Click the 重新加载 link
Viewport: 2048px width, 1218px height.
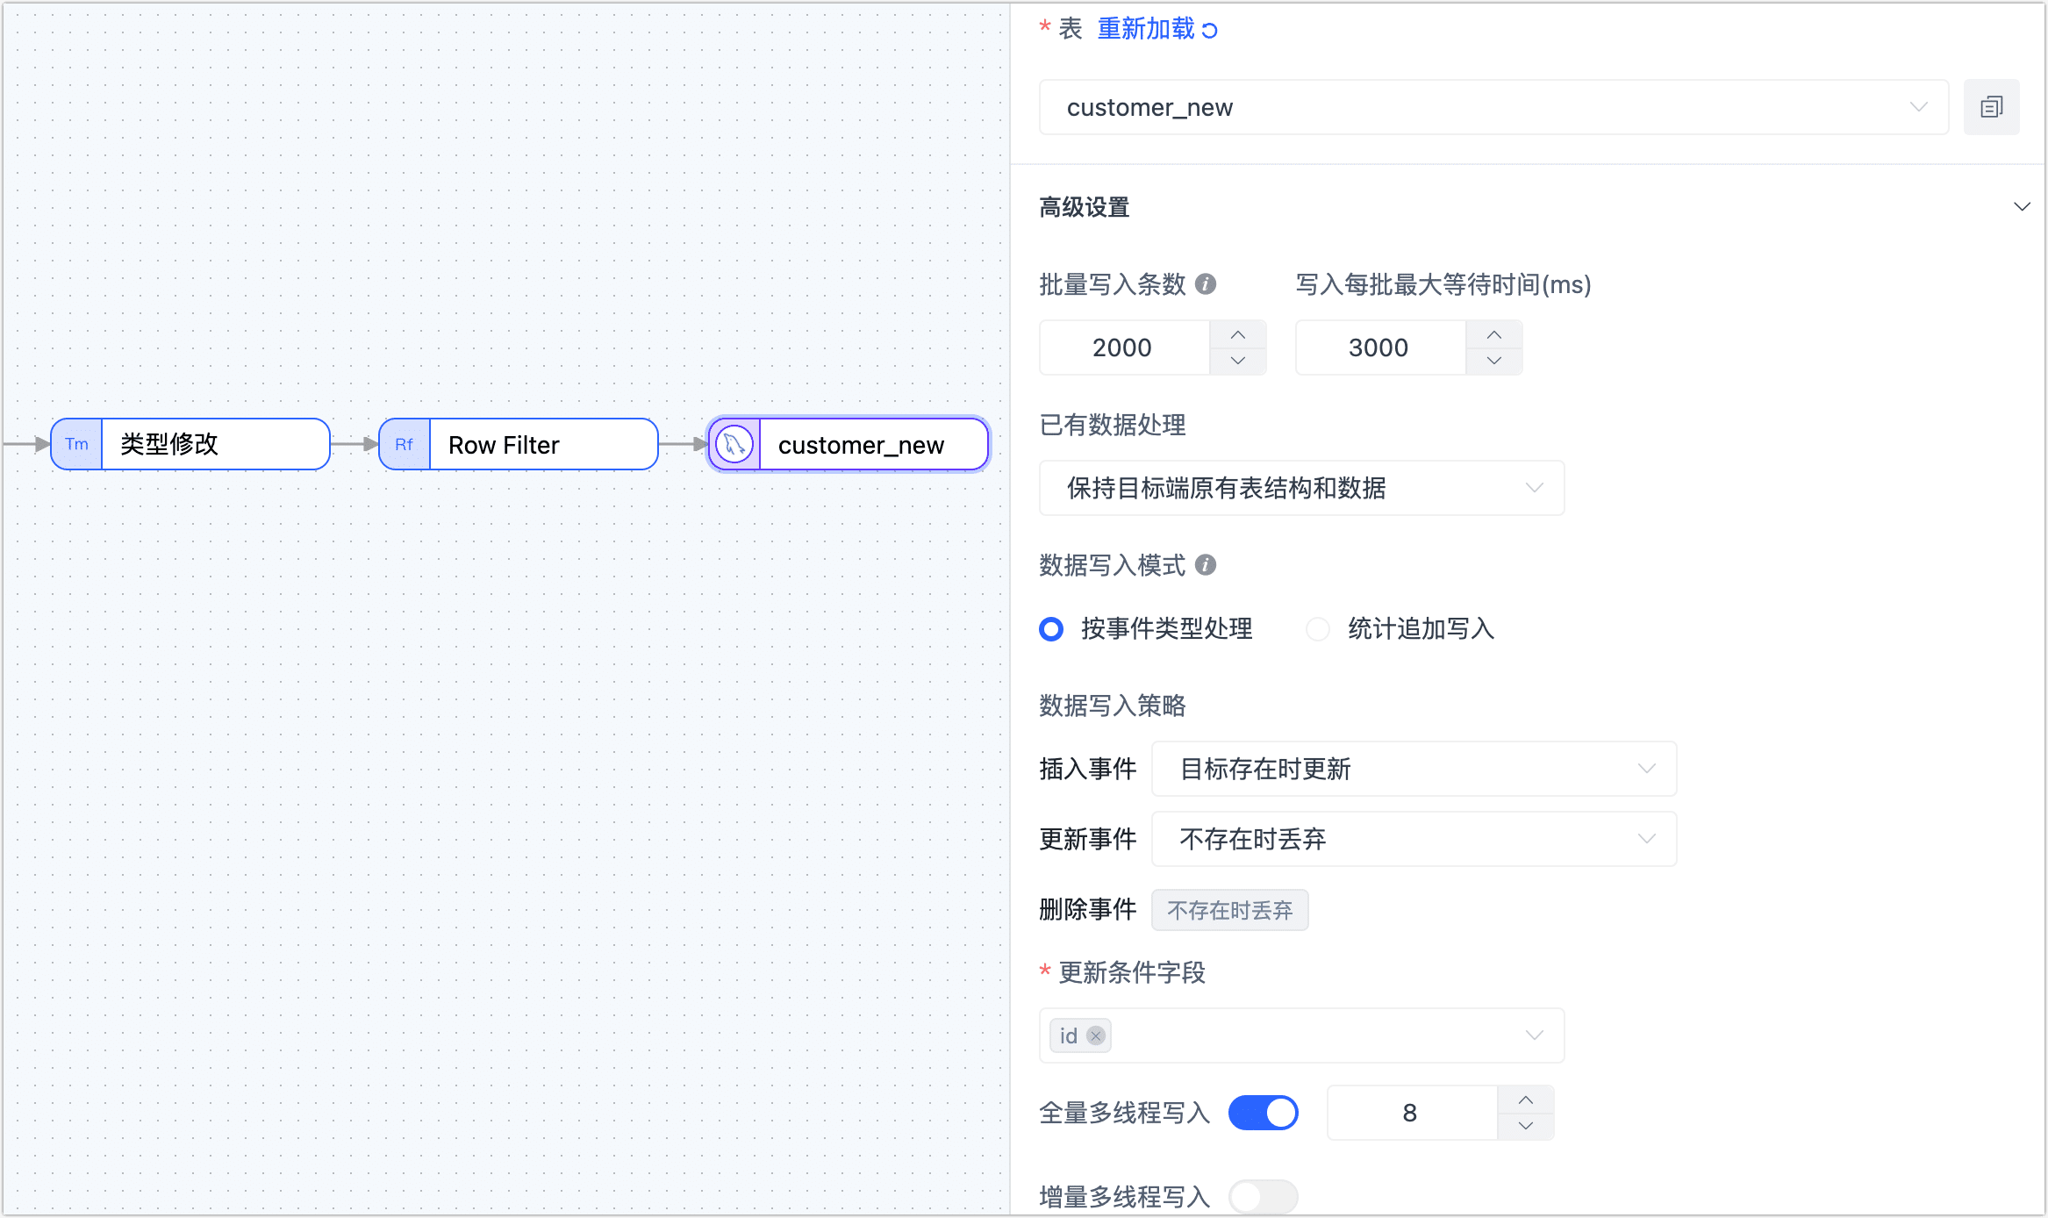tap(1146, 29)
